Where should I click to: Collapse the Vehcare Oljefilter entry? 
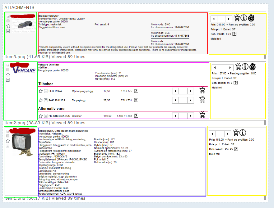8,65
